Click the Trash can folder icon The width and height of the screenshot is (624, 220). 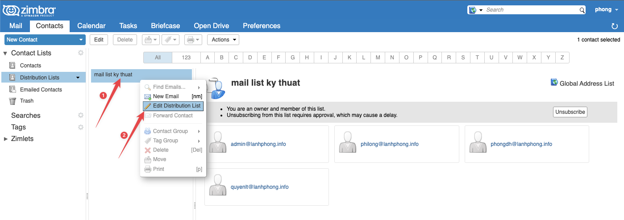tap(12, 101)
